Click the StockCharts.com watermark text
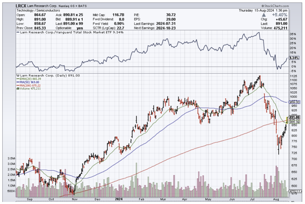 [275, 6]
